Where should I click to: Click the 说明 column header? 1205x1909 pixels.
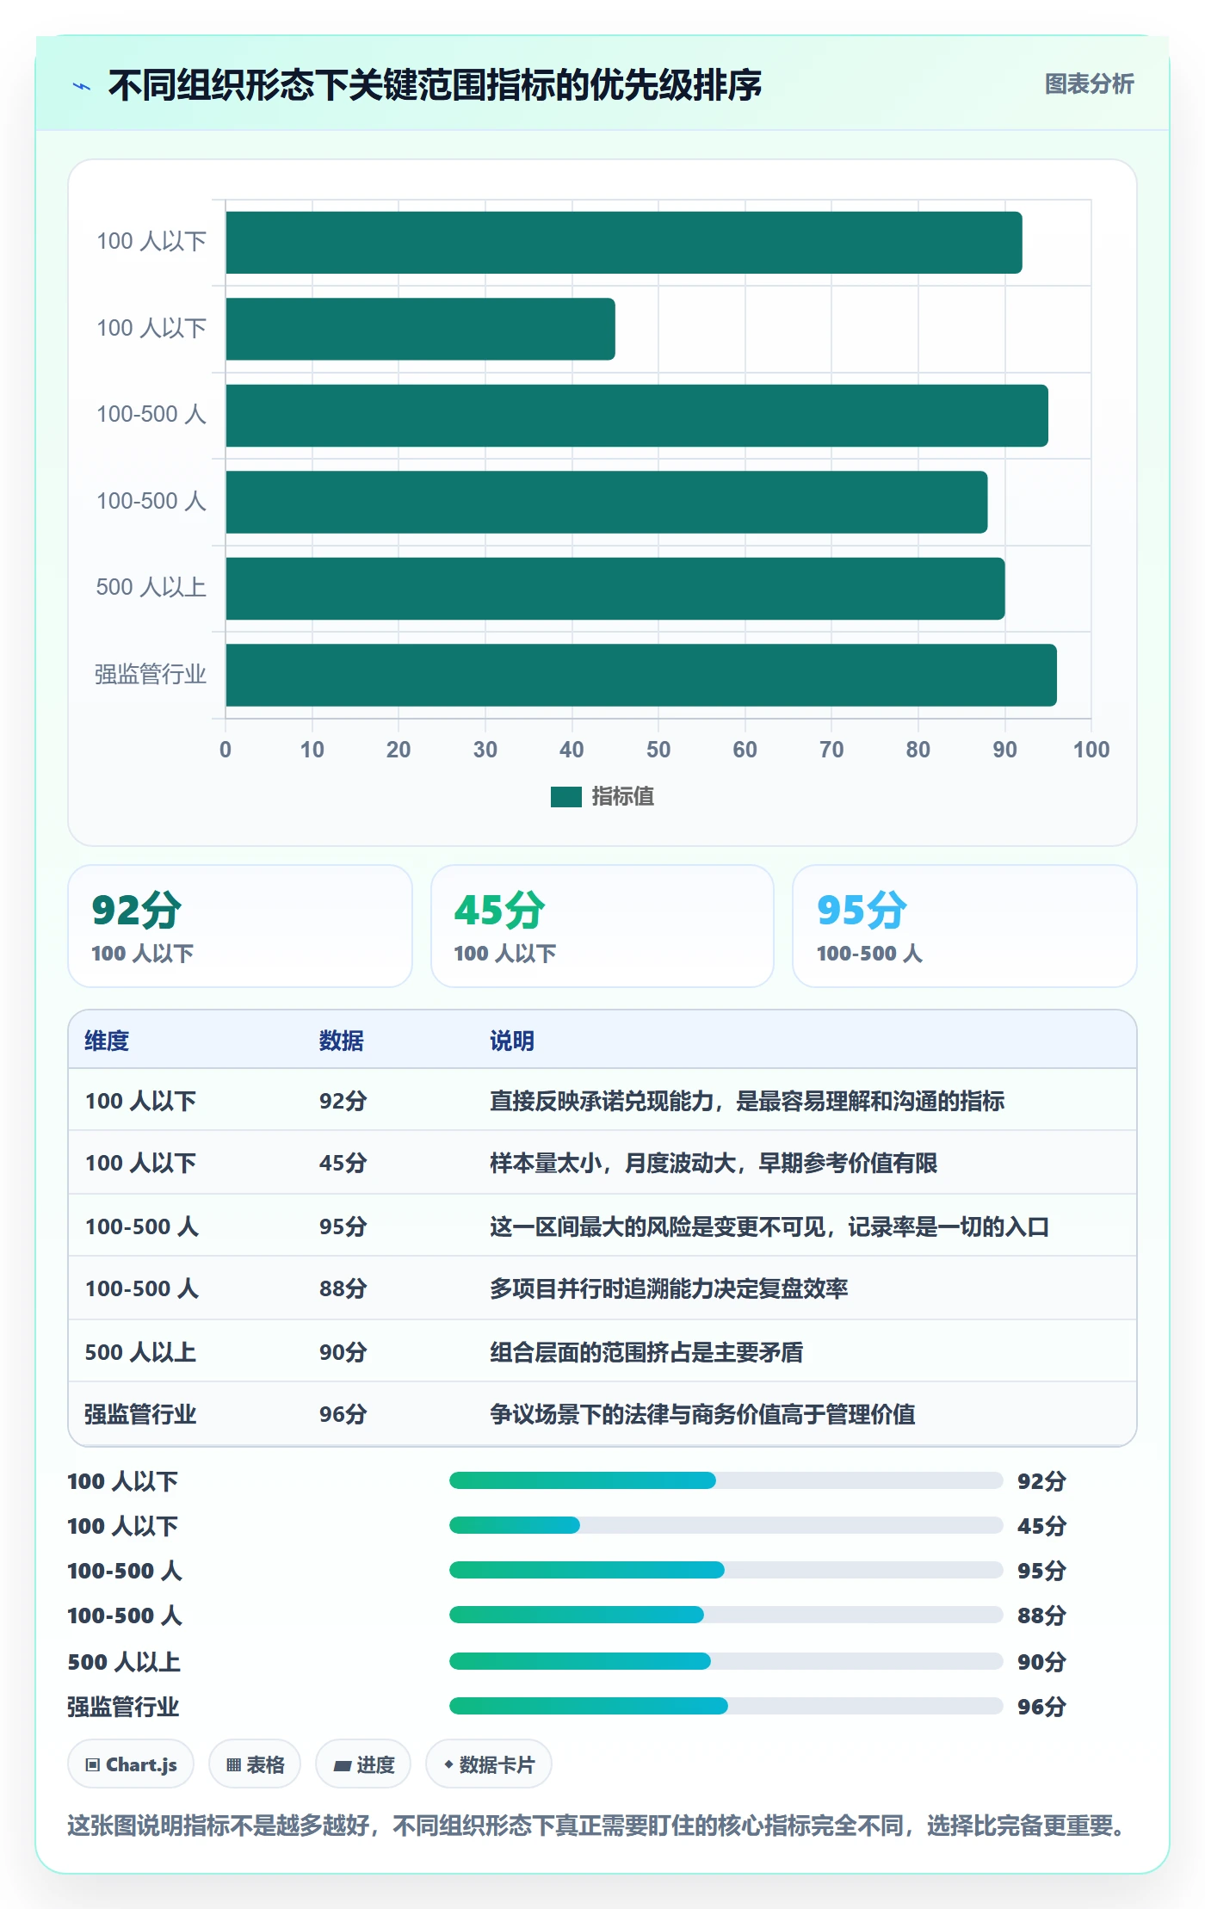tap(512, 1041)
